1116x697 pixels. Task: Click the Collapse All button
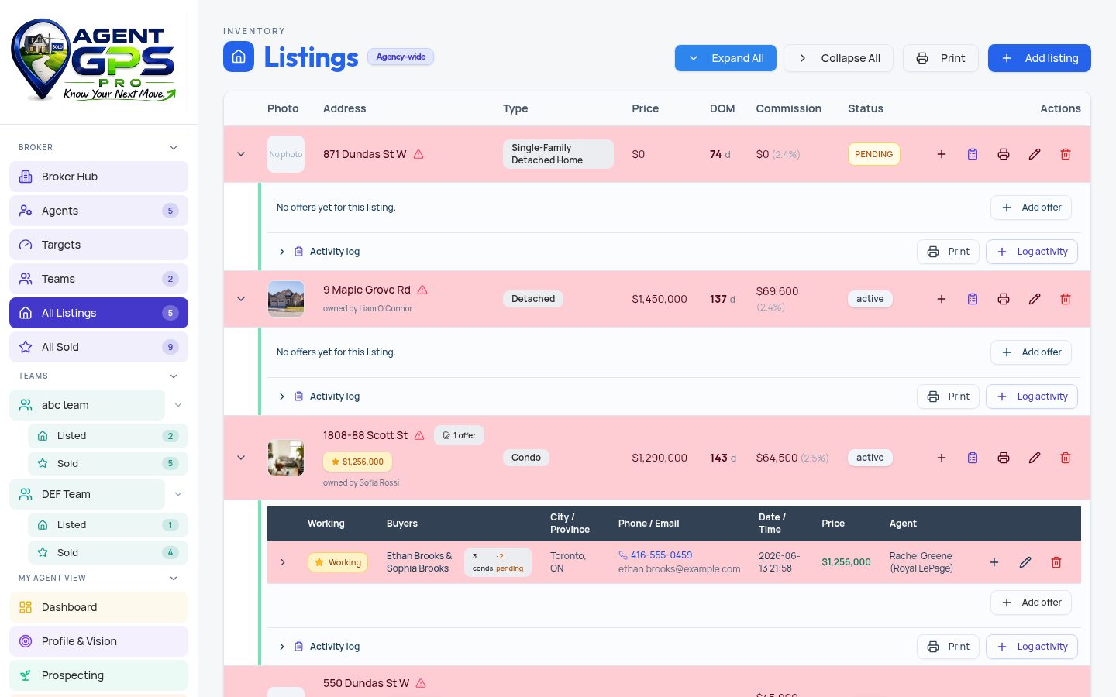(838, 58)
